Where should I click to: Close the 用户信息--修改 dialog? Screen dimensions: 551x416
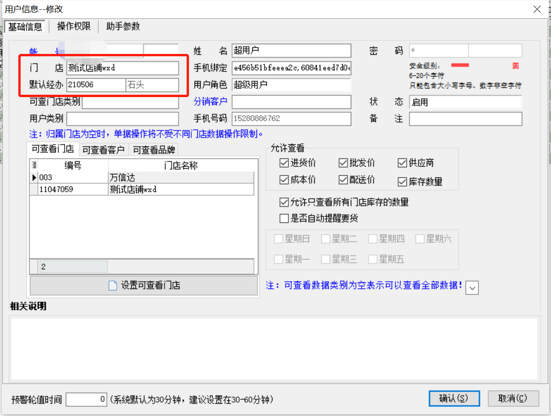[537, 9]
